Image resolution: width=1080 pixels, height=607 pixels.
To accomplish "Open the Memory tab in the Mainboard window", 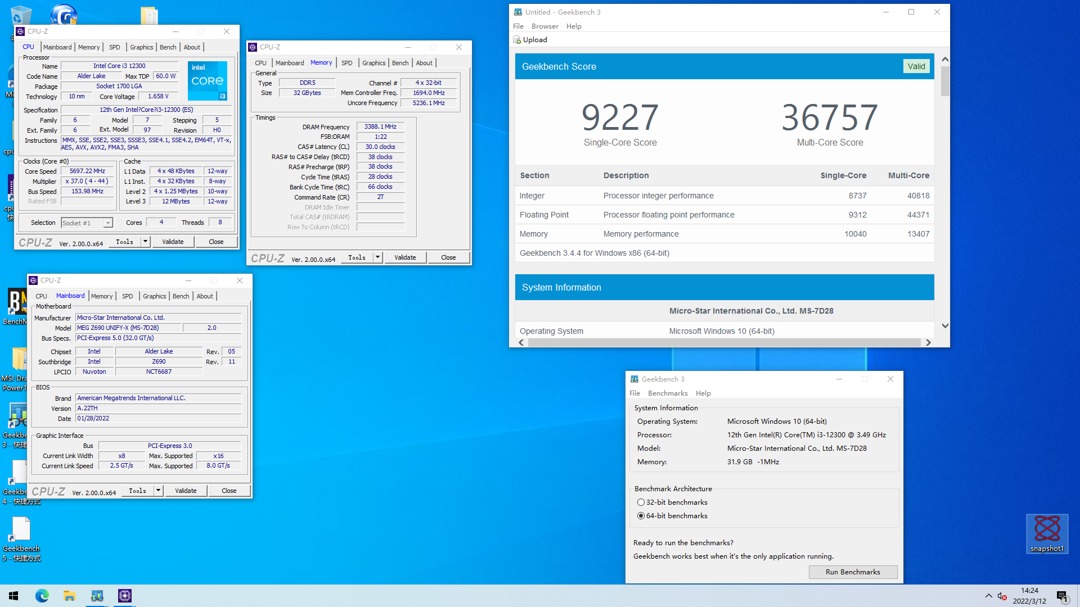I will point(102,296).
